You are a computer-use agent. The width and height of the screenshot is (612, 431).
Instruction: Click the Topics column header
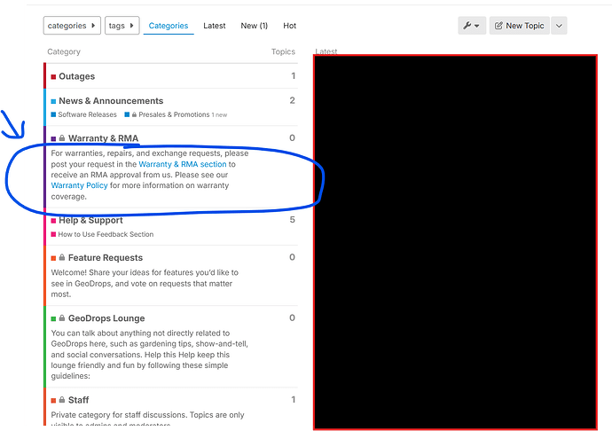coord(283,52)
